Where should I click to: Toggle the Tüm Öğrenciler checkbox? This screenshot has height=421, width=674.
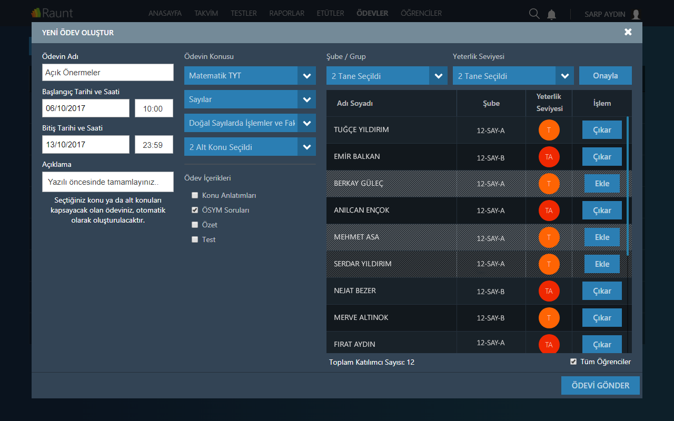(x=573, y=362)
